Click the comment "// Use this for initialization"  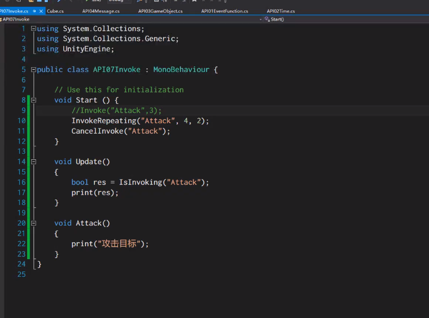tap(119, 90)
